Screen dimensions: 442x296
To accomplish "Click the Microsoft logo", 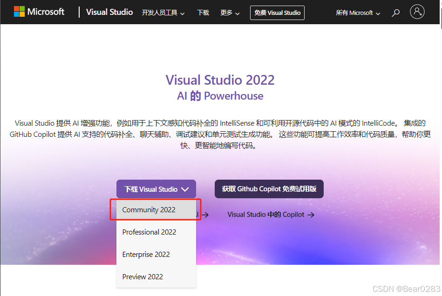I will 39,12.
